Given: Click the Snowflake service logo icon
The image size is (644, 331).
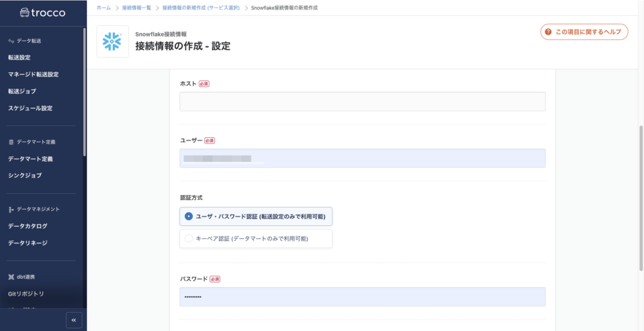Looking at the screenshot, I should (x=113, y=42).
